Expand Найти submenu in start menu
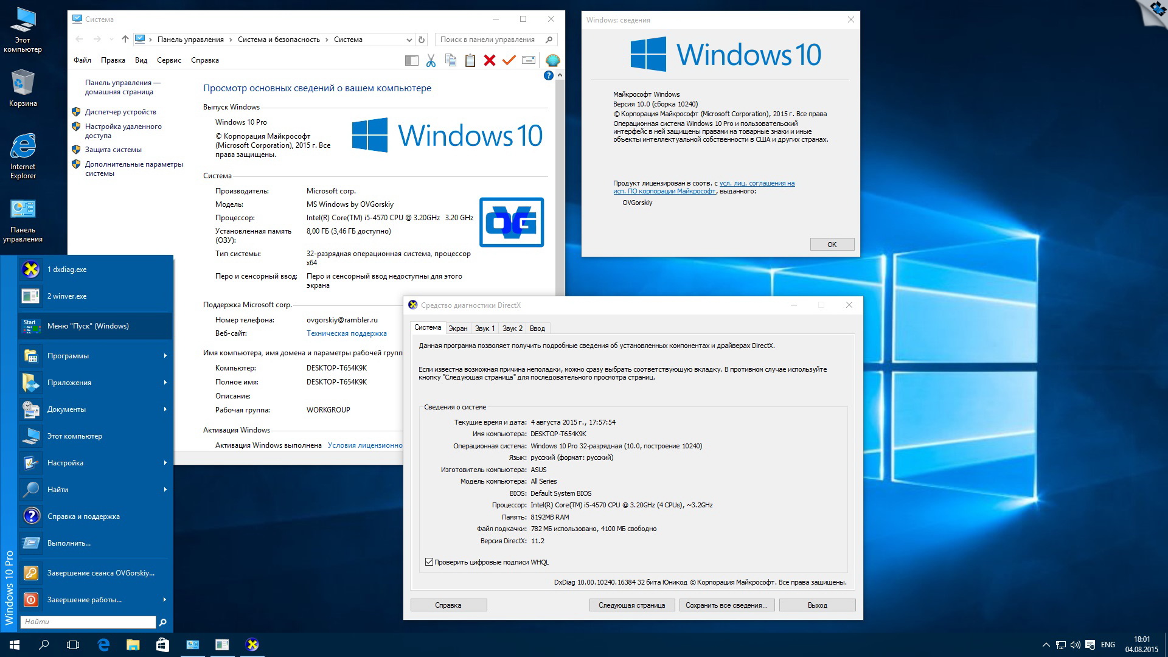Image resolution: width=1168 pixels, height=657 pixels. point(165,490)
